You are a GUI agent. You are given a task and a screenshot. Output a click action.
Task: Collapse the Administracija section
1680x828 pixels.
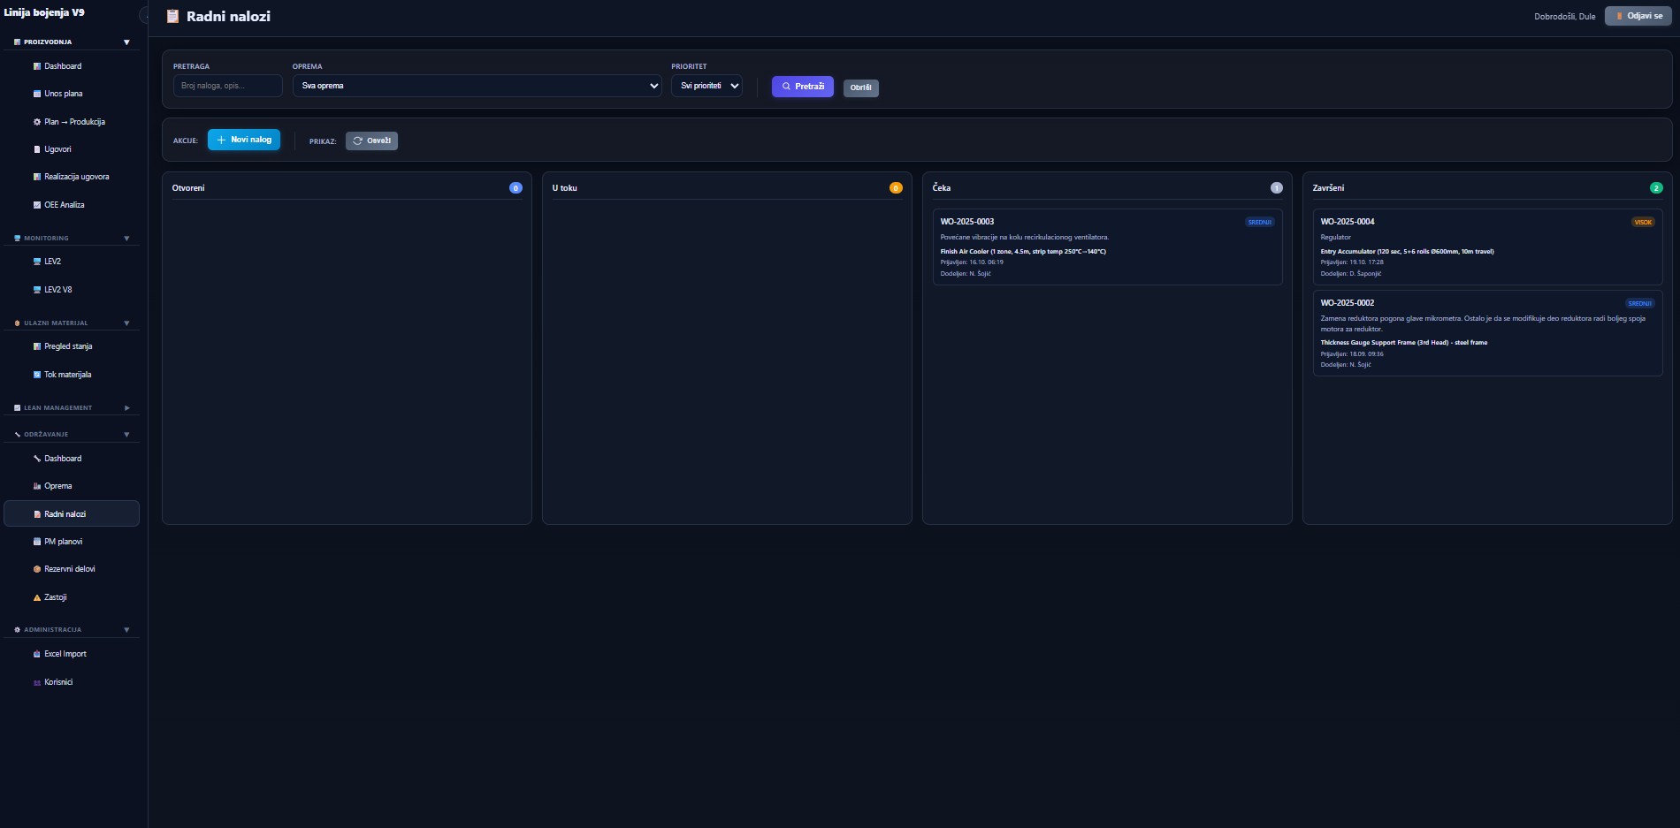(126, 630)
